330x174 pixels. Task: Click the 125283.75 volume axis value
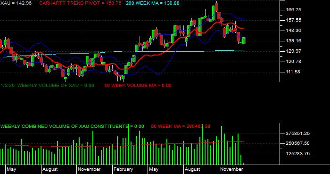coord(297,154)
